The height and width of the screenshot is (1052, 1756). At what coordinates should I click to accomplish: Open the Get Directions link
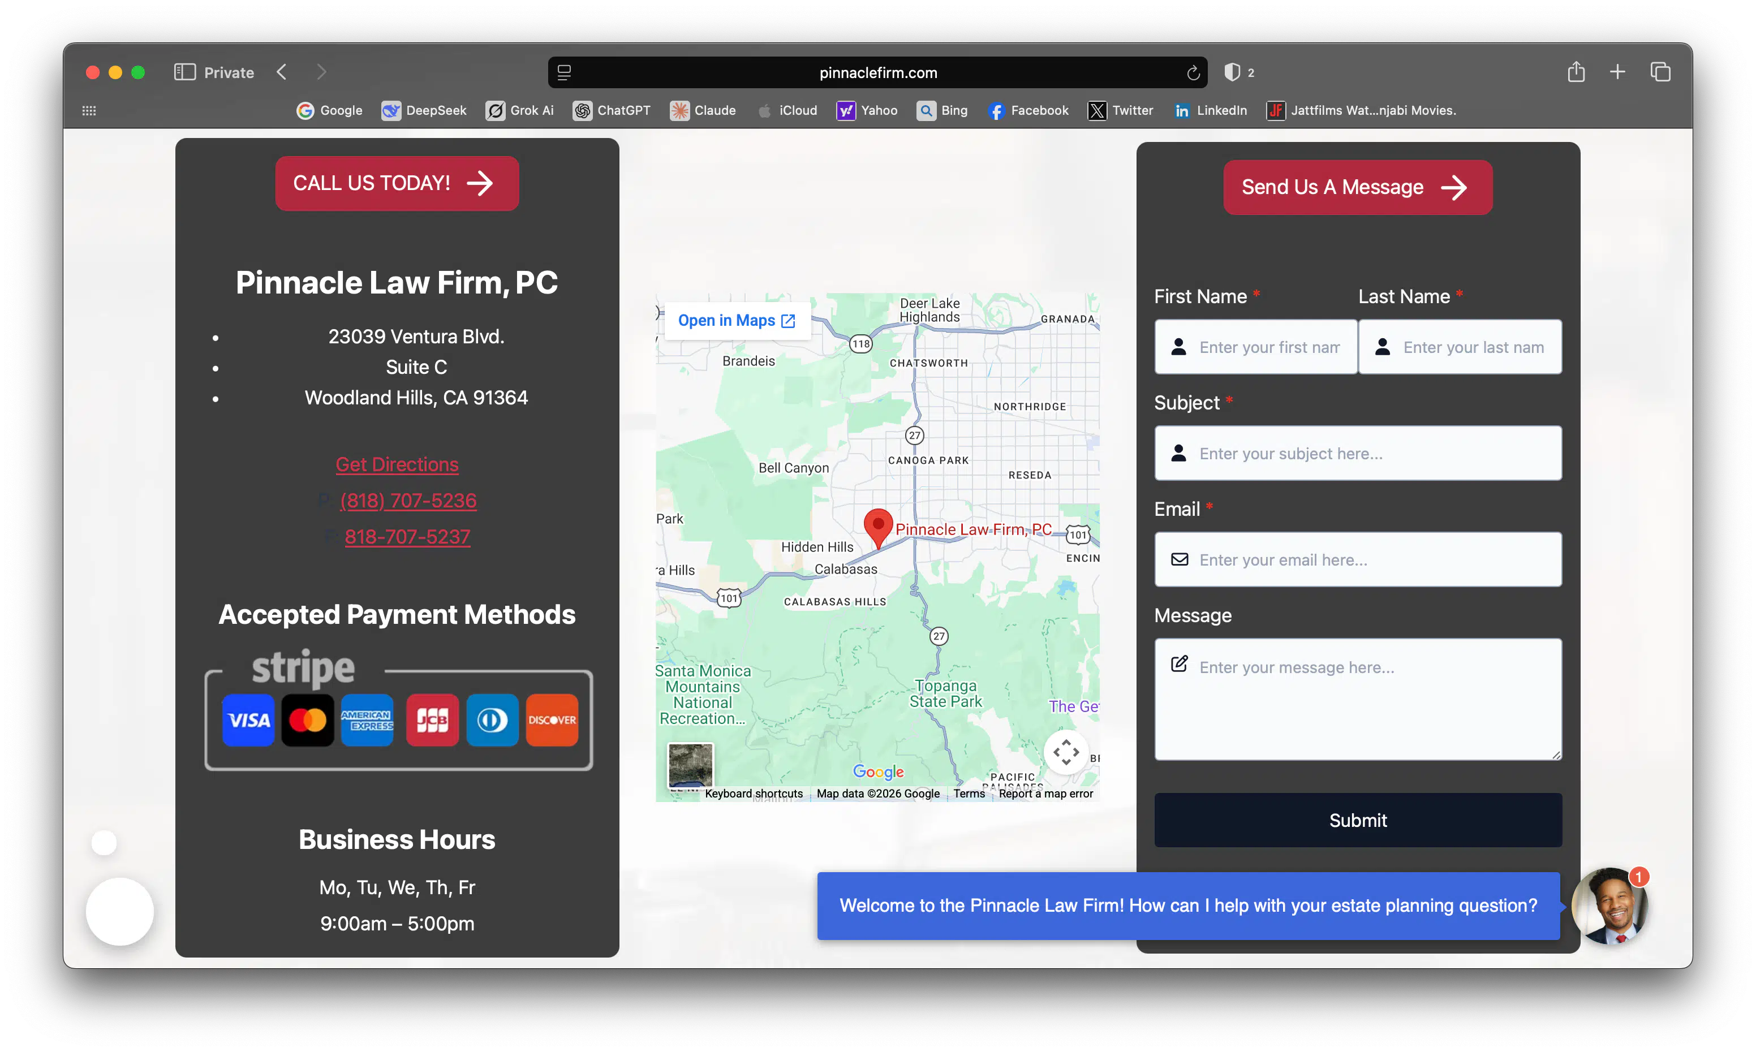point(396,464)
